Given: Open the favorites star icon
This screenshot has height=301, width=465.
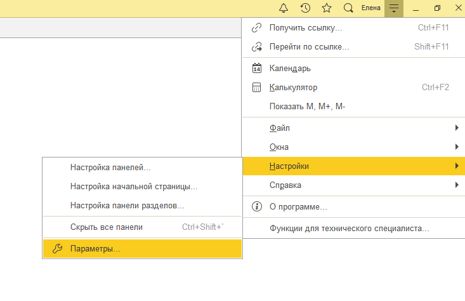Looking at the screenshot, I should 327,8.
